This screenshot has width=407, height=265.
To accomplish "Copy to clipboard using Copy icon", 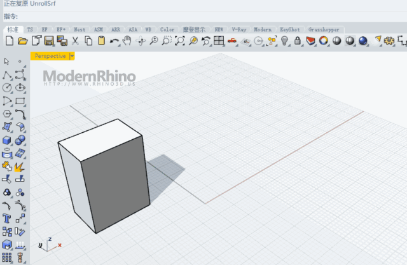I will pos(88,41).
